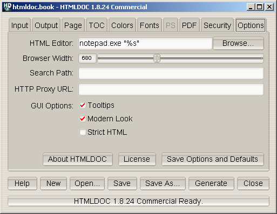Viewport: 277px width, 214px height.
Task: Generate the document
Action: coord(211,183)
